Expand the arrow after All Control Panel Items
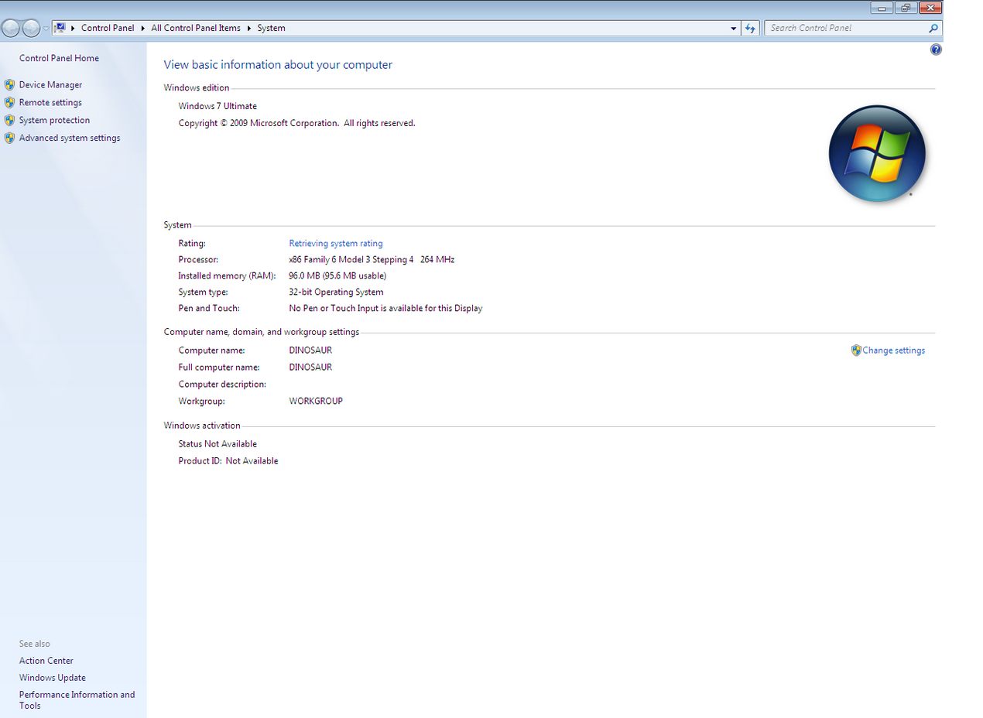 click(249, 28)
